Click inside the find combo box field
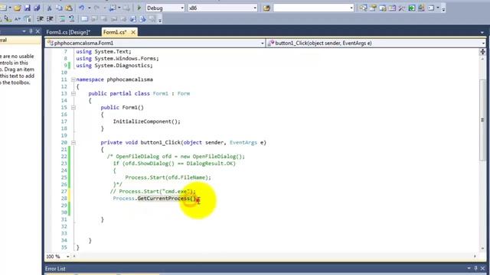The height and width of the screenshot is (275, 490). pos(311,8)
